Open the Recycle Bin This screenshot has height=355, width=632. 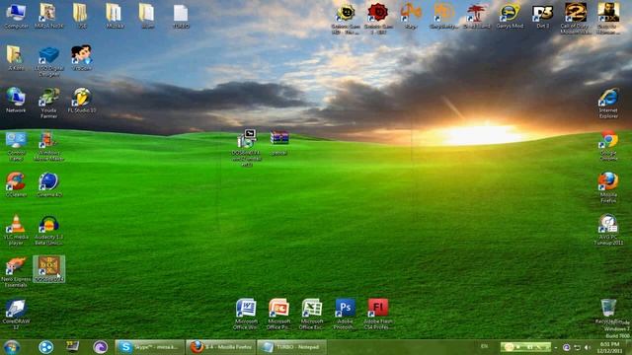[608, 312]
